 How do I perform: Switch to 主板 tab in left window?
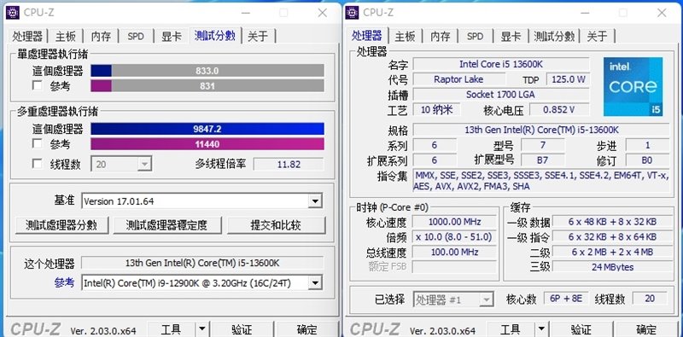65,36
